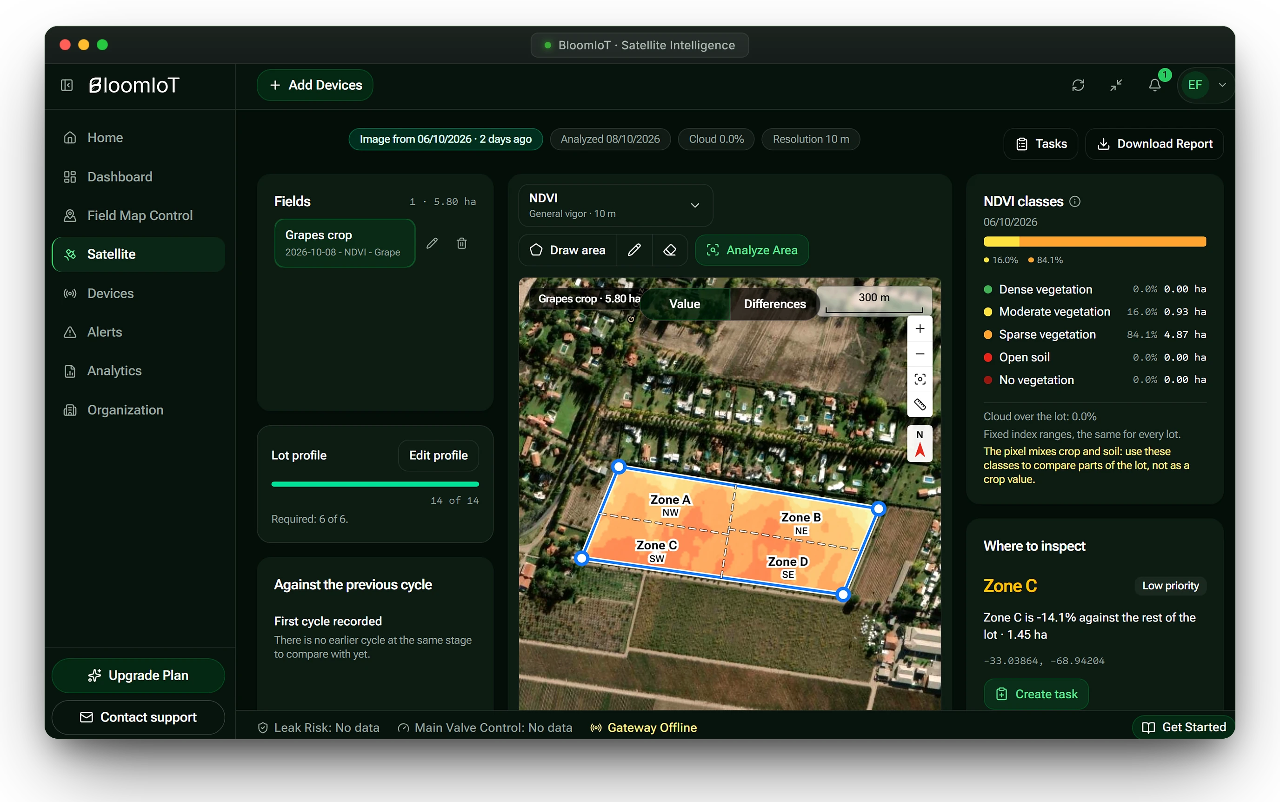Image resolution: width=1280 pixels, height=802 pixels.
Task: Click the Analyzed 08/10/2026 chip
Action: [610, 139]
